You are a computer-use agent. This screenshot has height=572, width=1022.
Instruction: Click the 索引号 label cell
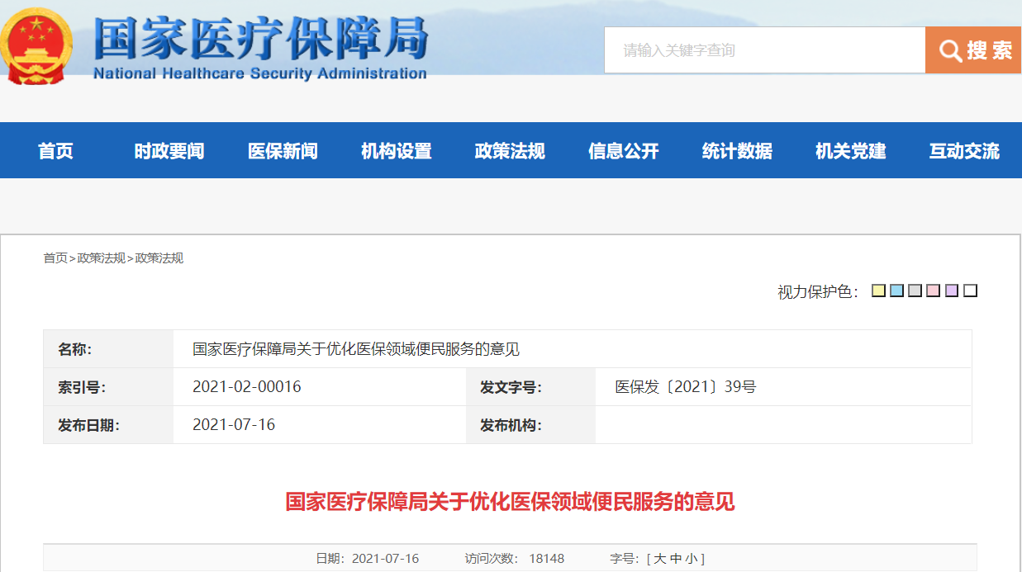point(108,387)
